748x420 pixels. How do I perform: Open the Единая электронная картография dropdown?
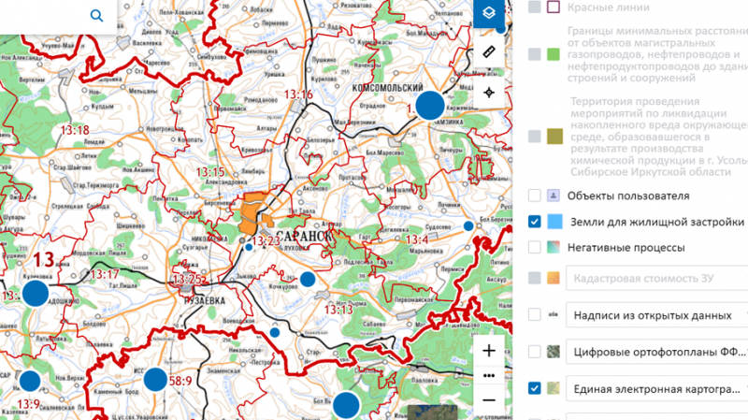pyautogui.click(x=659, y=388)
